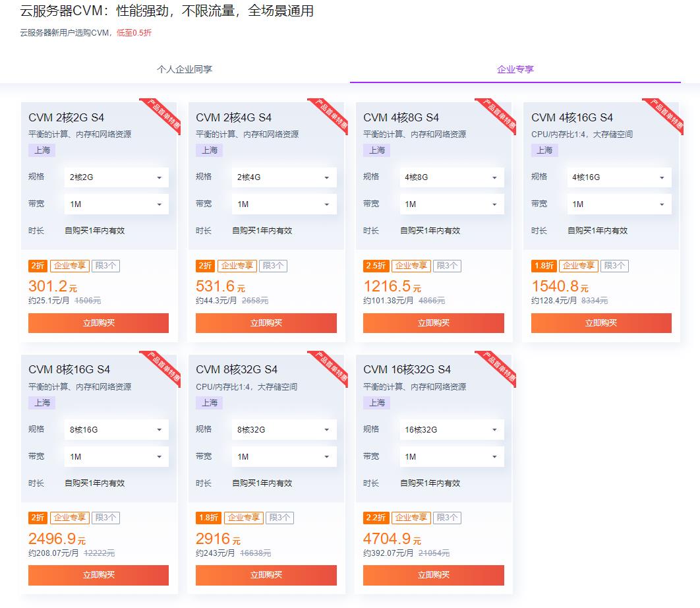Image resolution: width=700 pixels, height=608 pixels.
Task: Open 带宽 dropdown on CVM 8核16G S4 card
Action: (x=117, y=456)
